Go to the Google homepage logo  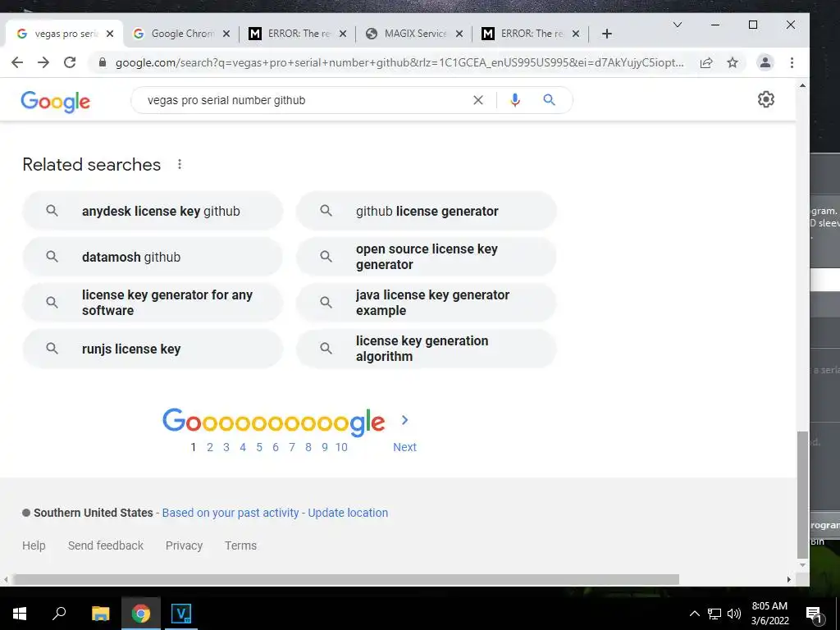(x=55, y=101)
